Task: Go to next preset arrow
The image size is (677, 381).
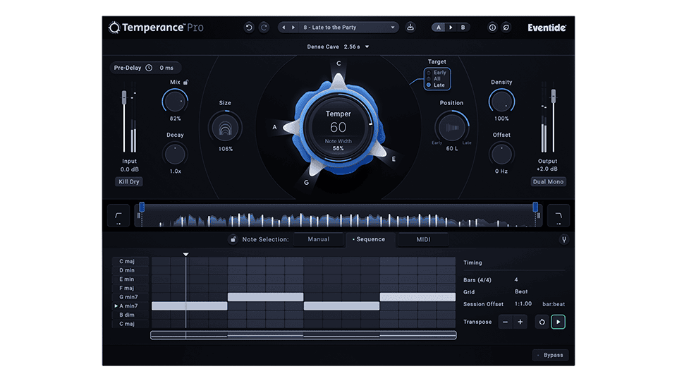Action: tap(293, 28)
